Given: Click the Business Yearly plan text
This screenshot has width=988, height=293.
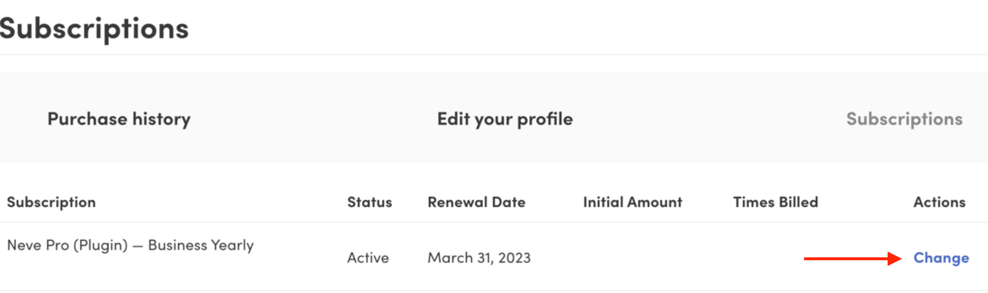Looking at the screenshot, I should tap(201, 245).
